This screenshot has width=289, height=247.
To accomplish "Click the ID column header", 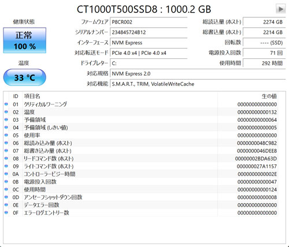I will tap(16, 96).
